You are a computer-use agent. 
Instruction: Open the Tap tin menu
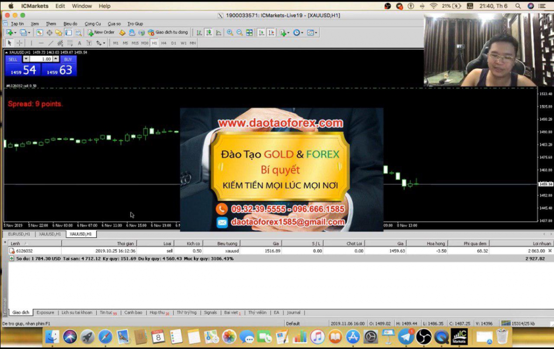pyautogui.click(x=17, y=24)
